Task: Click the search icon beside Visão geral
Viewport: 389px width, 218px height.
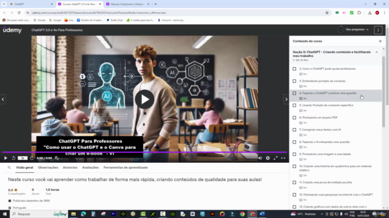Action: pos(9,168)
